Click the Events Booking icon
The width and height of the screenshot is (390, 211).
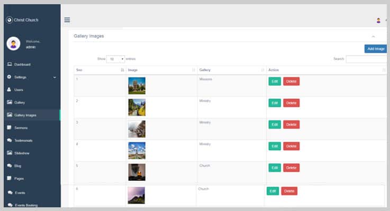[10, 205]
